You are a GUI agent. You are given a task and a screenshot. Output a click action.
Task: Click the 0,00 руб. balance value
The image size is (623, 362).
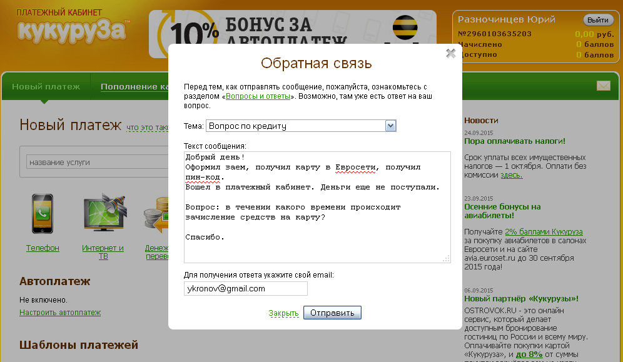594,34
